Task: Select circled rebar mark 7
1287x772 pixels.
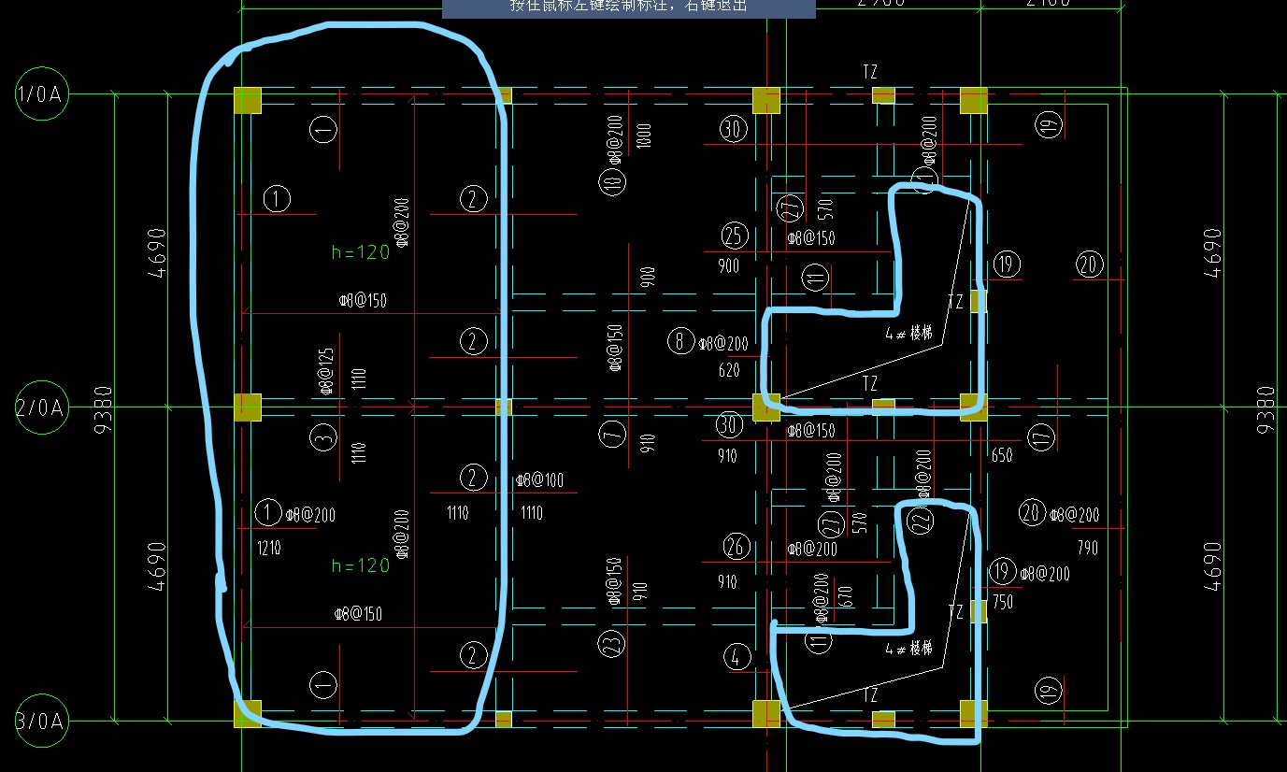Action: (x=613, y=435)
